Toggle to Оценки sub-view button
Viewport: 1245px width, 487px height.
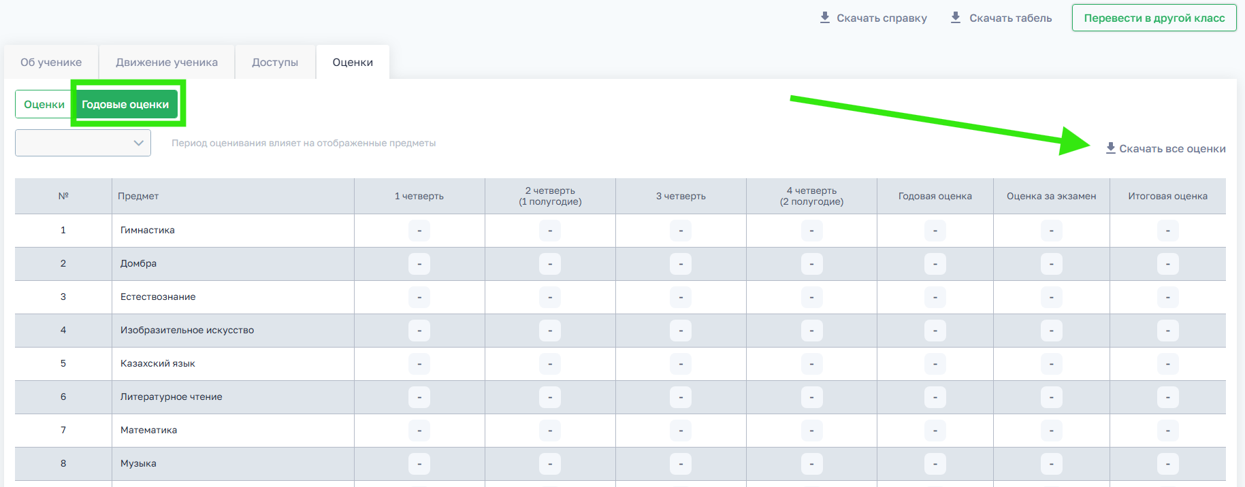(x=44, y=104)
